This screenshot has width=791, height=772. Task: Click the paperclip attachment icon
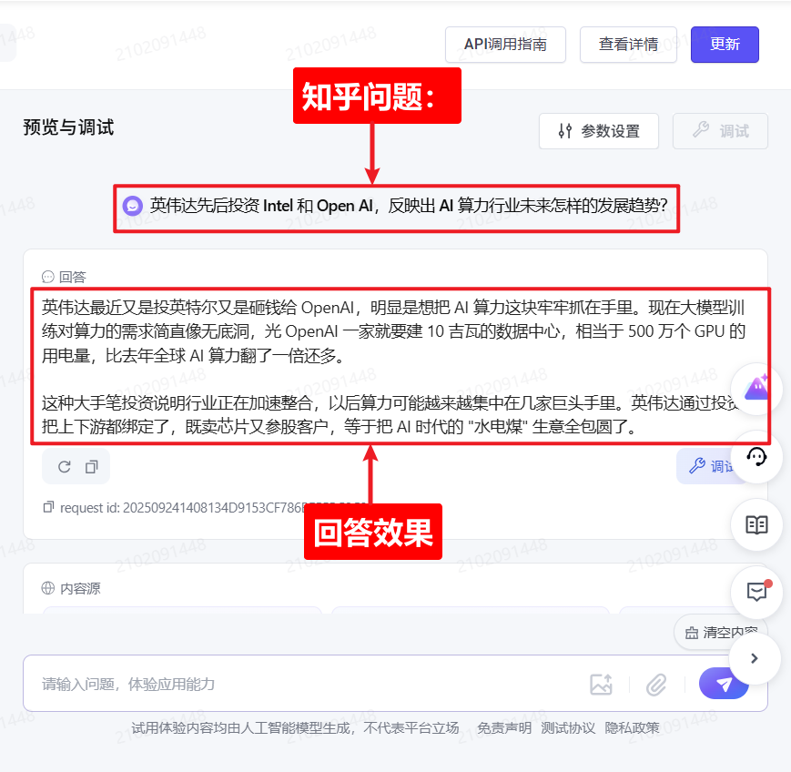pos(656,685)
